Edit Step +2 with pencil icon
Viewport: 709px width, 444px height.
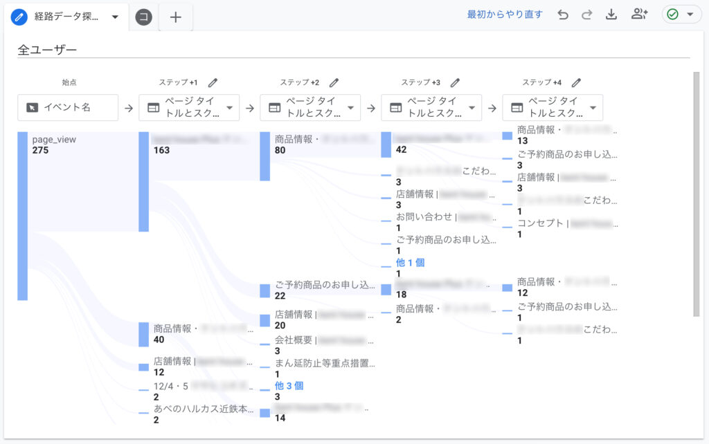[334, 83]
